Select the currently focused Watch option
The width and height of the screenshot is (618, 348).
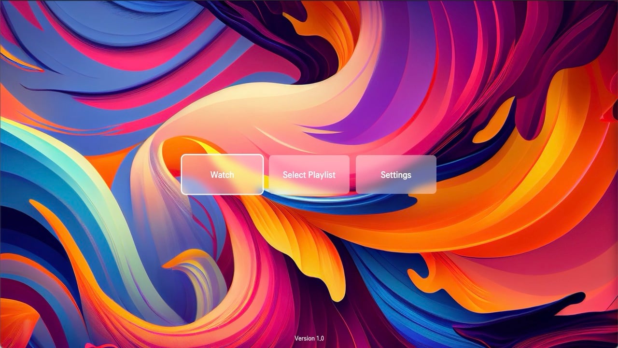[x=222, y=175]
